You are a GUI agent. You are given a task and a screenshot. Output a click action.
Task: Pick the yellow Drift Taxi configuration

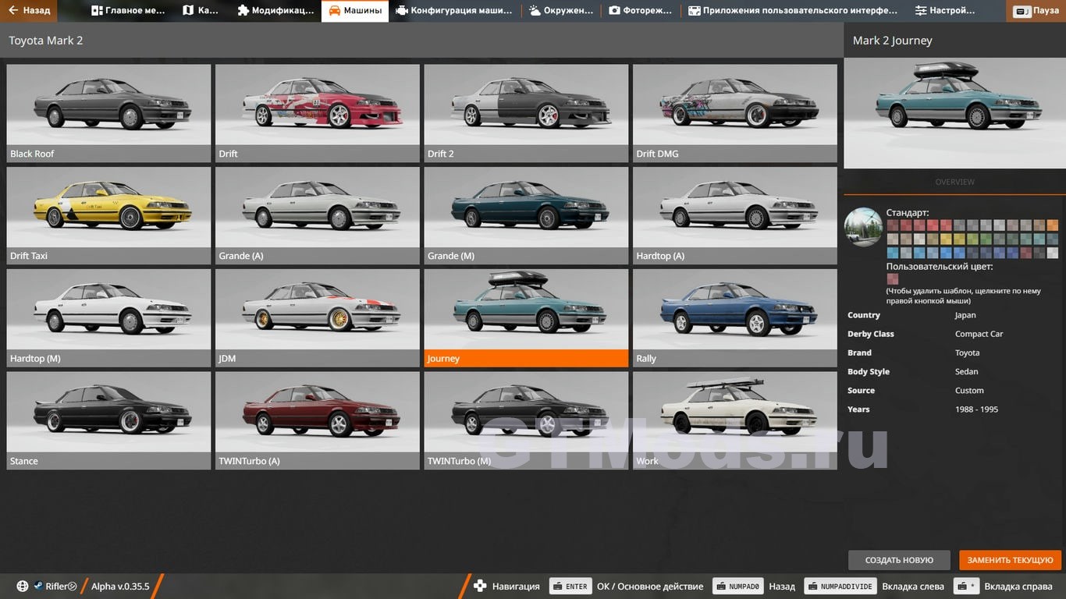(108, 215)
